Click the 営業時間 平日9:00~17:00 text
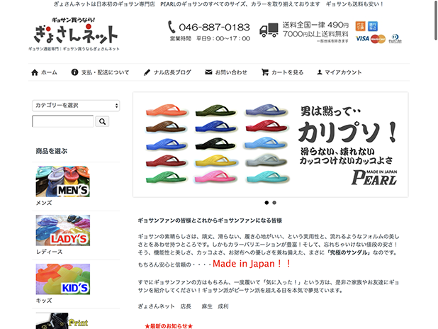Image resolution: width=438 pixels, height=329 pixels. [x=210, y=38]
